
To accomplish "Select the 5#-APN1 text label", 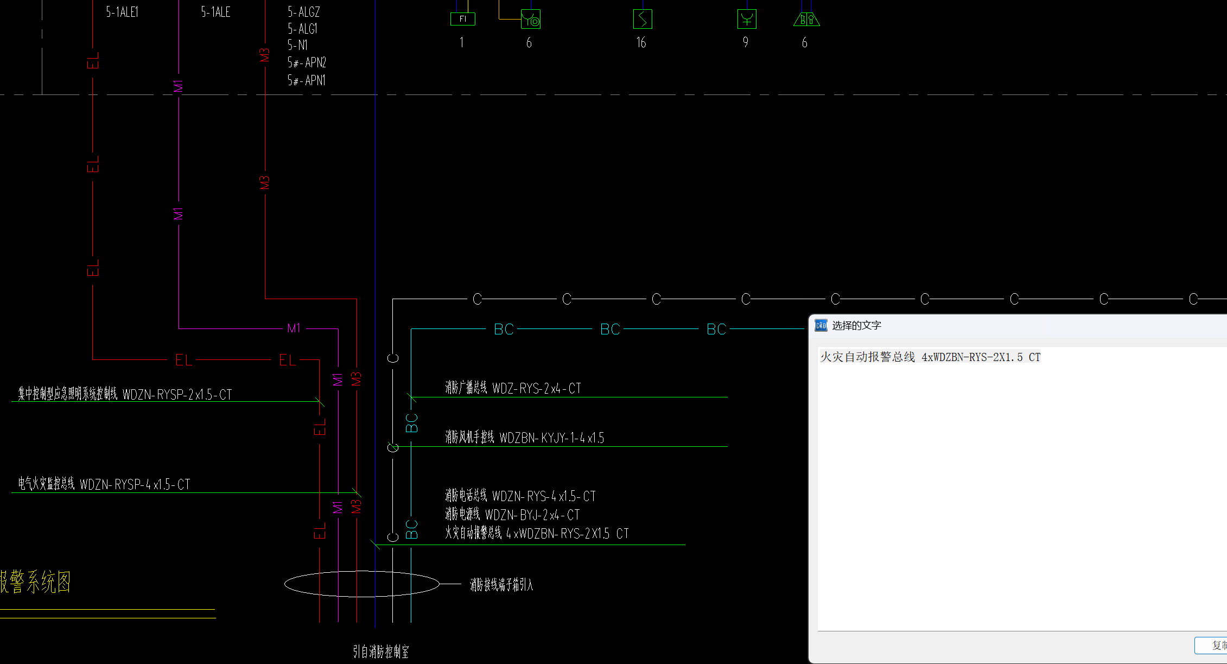I will coord(307,80).
